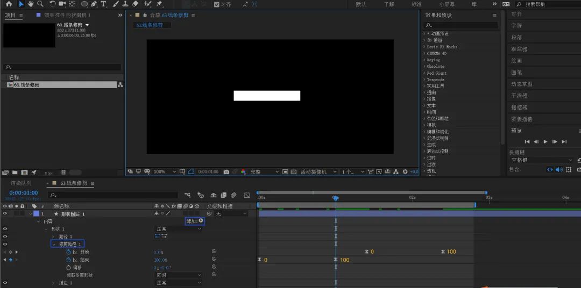Click the show channel color icon

(x=244, y=172)
